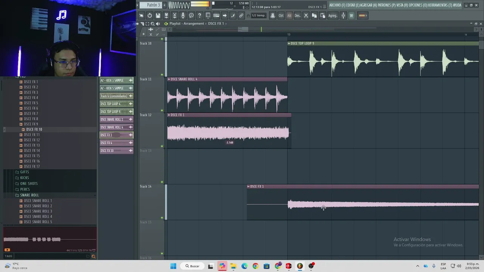Click the hat stamp icon next to Ctrl
The image size is (484, 272).
point(272,15)
